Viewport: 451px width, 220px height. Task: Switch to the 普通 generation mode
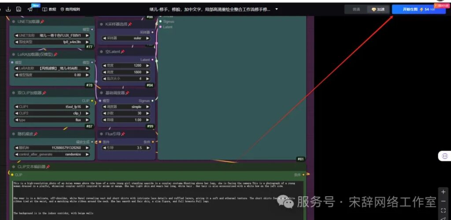coord(356,10)
